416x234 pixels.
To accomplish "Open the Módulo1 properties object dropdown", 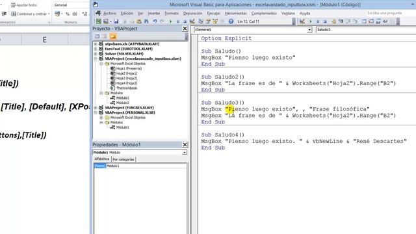I will coord(184,153).
